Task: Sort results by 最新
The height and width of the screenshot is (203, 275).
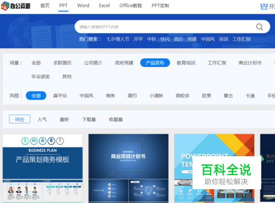Action: point(64,119)
